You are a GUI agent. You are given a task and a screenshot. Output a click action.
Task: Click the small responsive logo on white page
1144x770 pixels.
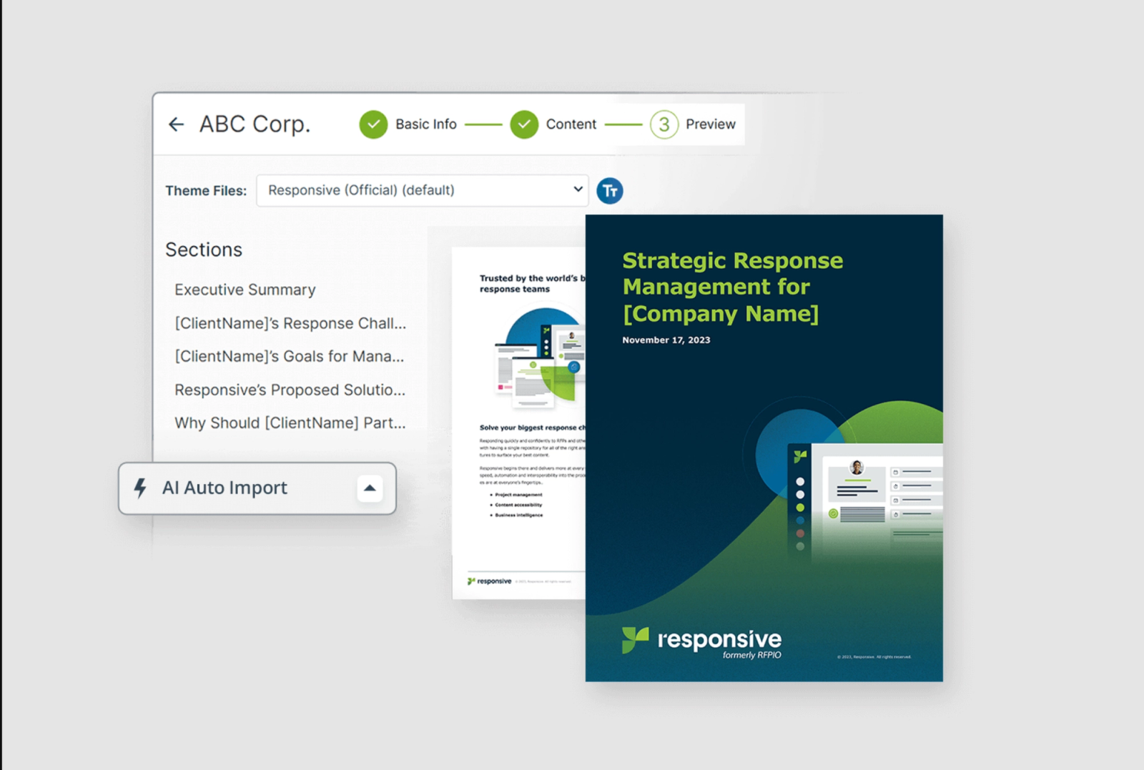pyautogui.click(x=490, y=581)
